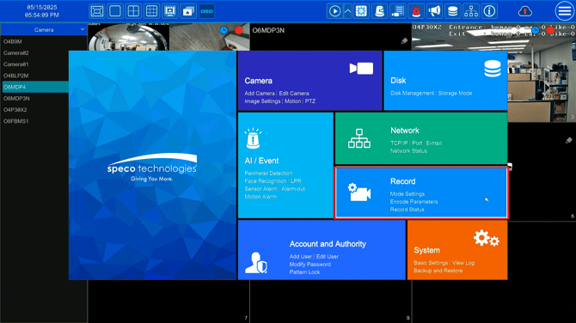Click the Edit Camera link

click(x=294, y=94)
